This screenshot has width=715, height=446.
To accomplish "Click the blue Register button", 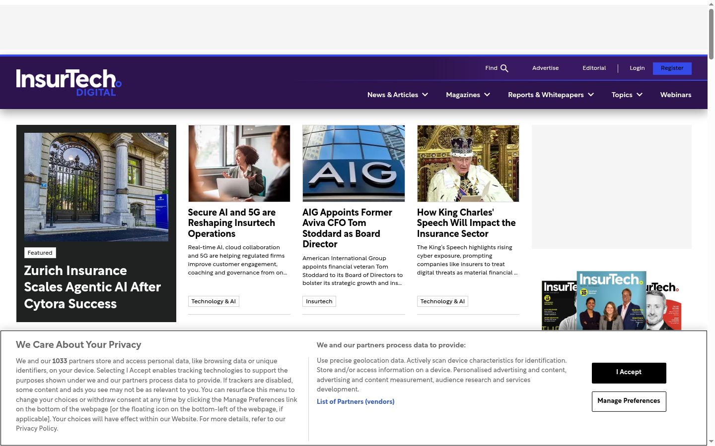I will point(672,68).
